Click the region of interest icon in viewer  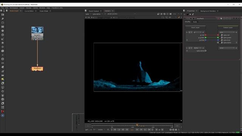163,17
